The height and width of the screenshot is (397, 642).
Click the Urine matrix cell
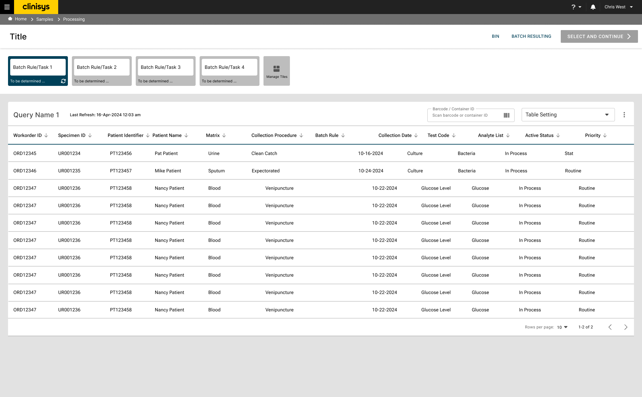[214, 153]
